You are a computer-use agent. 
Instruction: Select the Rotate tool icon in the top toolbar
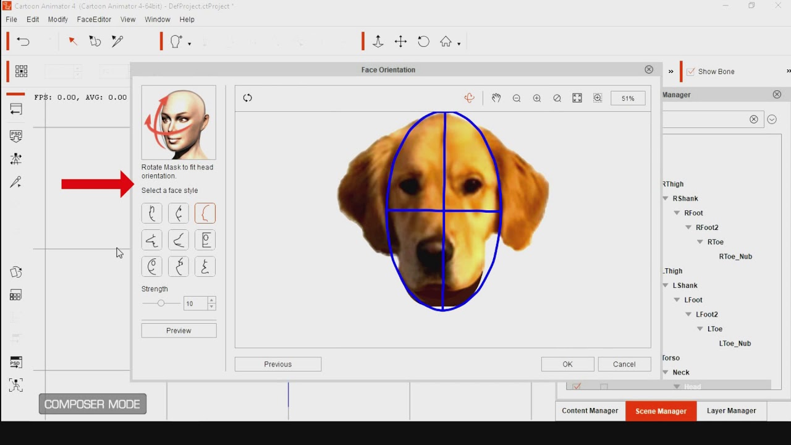click(x=423, y=41)
